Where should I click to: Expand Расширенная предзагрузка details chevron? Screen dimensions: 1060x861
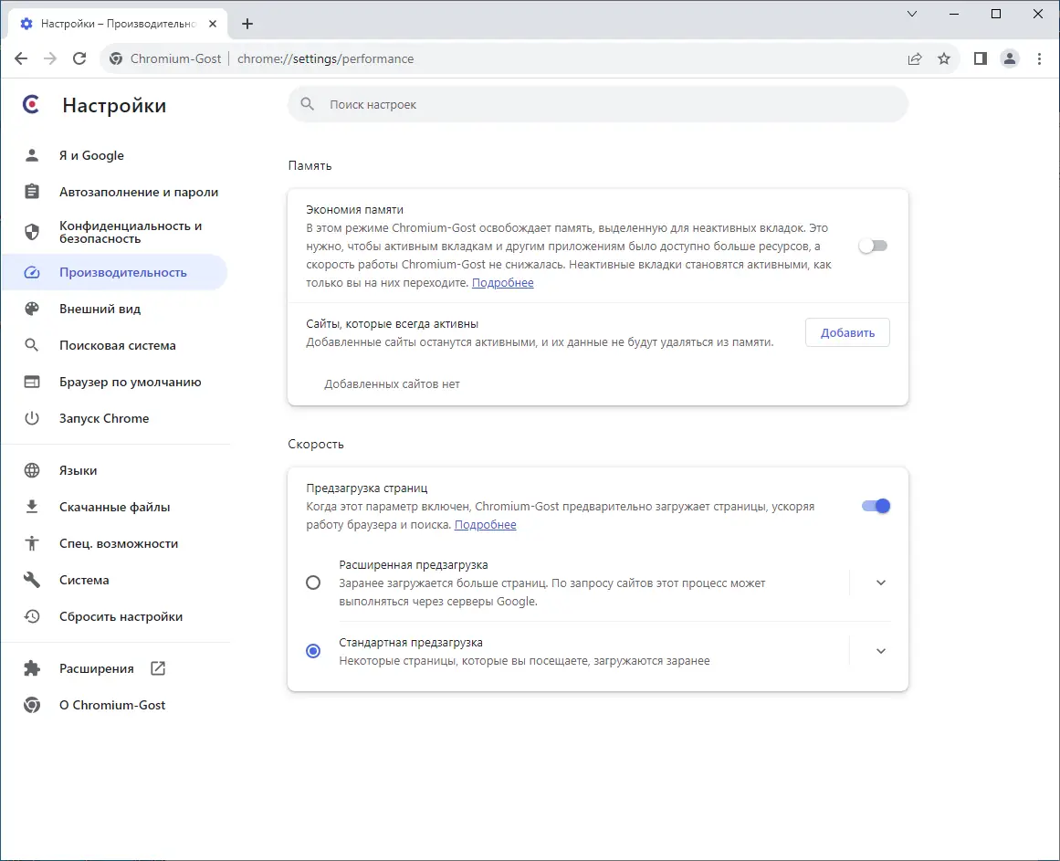(880, 583)
